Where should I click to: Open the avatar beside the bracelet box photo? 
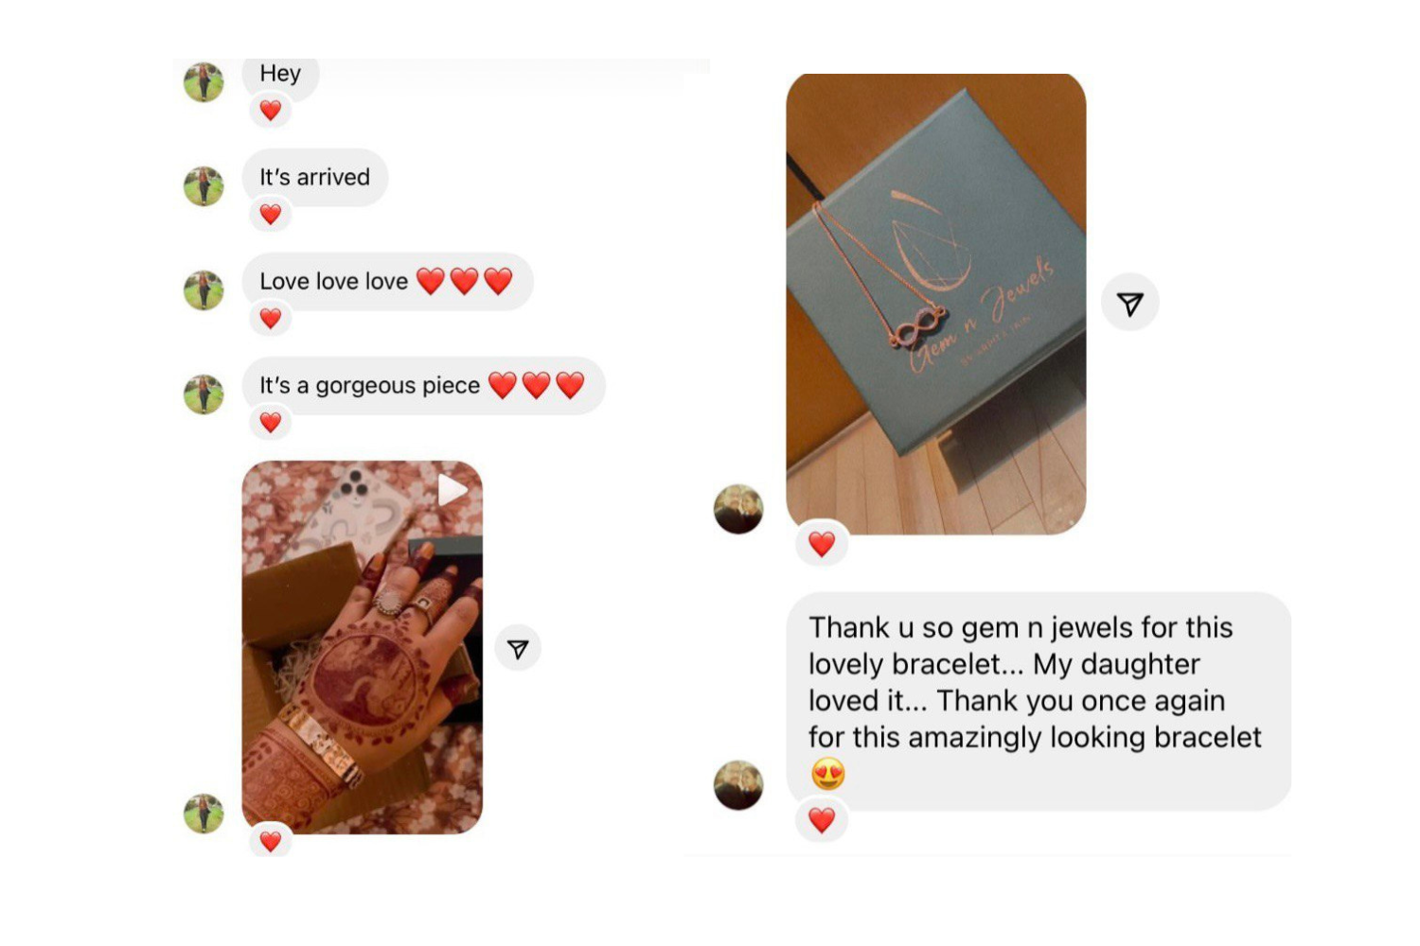click(738, 509)
